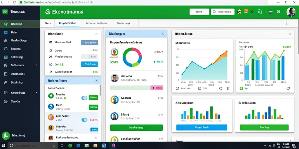
Task: Click the grey value field in the top-left panel
Action: [x=89, y=56]
